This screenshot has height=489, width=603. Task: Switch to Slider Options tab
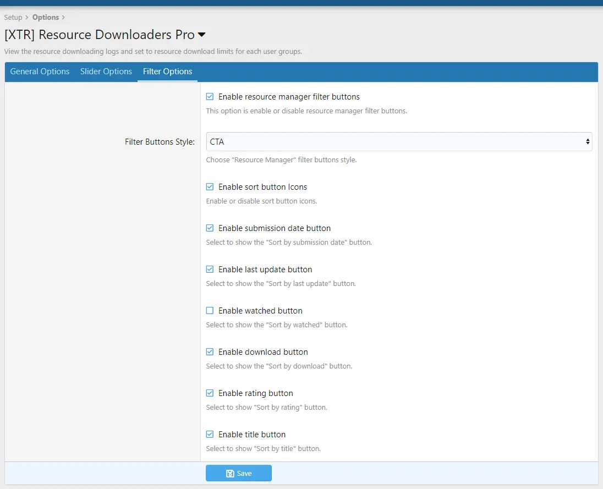pos(106,72)
